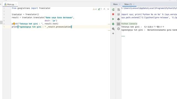Close the Main (1) console tab
This screenshot has width=177, height=99.
tap(134, 4)
